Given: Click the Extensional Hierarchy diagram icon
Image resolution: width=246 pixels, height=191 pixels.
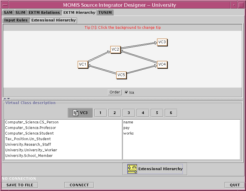Looking at the screenshot, I should pos(132,169).
